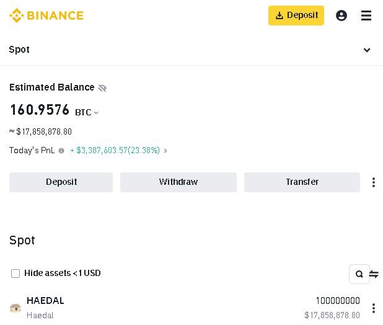Expand the Spot wallet selector chevron
Viewport: 383px width, 325px height.
(367, 50)
